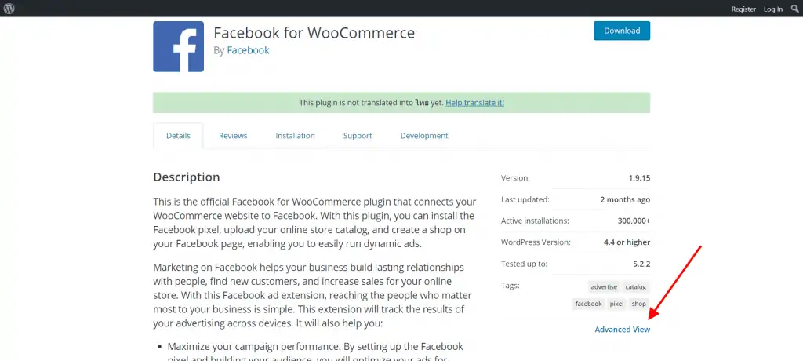
Task: Click the advertise tag
Action: click(x=604, y=287)
